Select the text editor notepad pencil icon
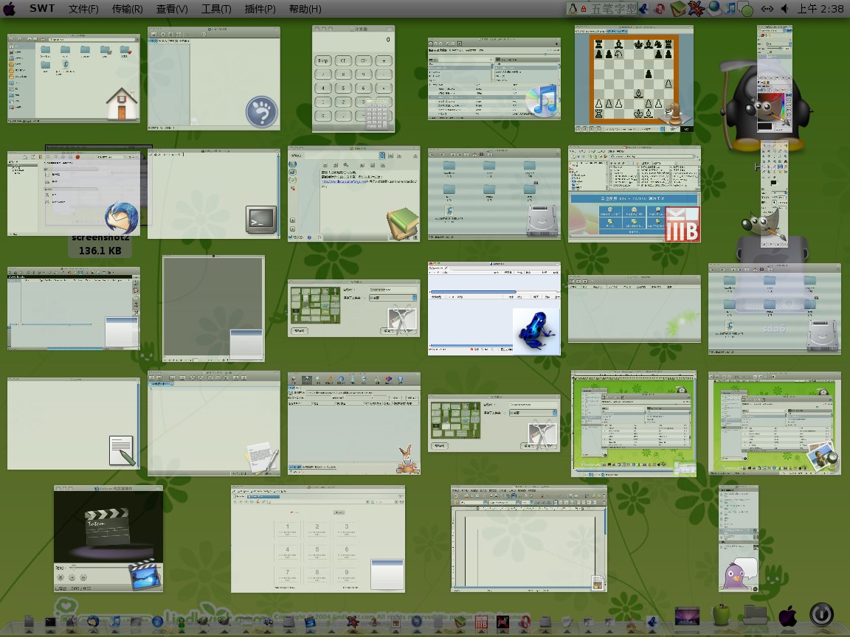 122,450
